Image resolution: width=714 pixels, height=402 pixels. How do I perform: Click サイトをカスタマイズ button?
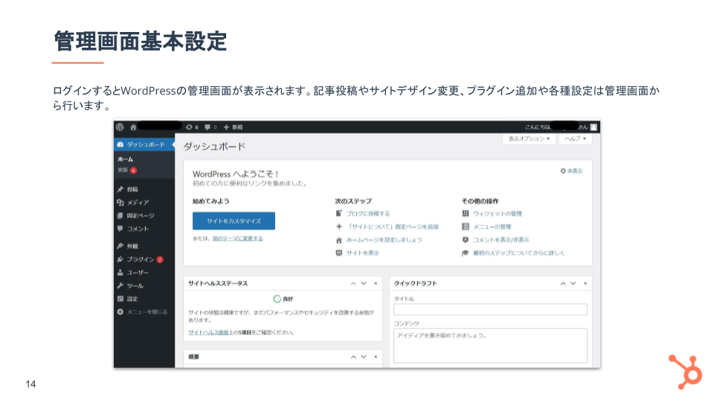coord(234,221)
